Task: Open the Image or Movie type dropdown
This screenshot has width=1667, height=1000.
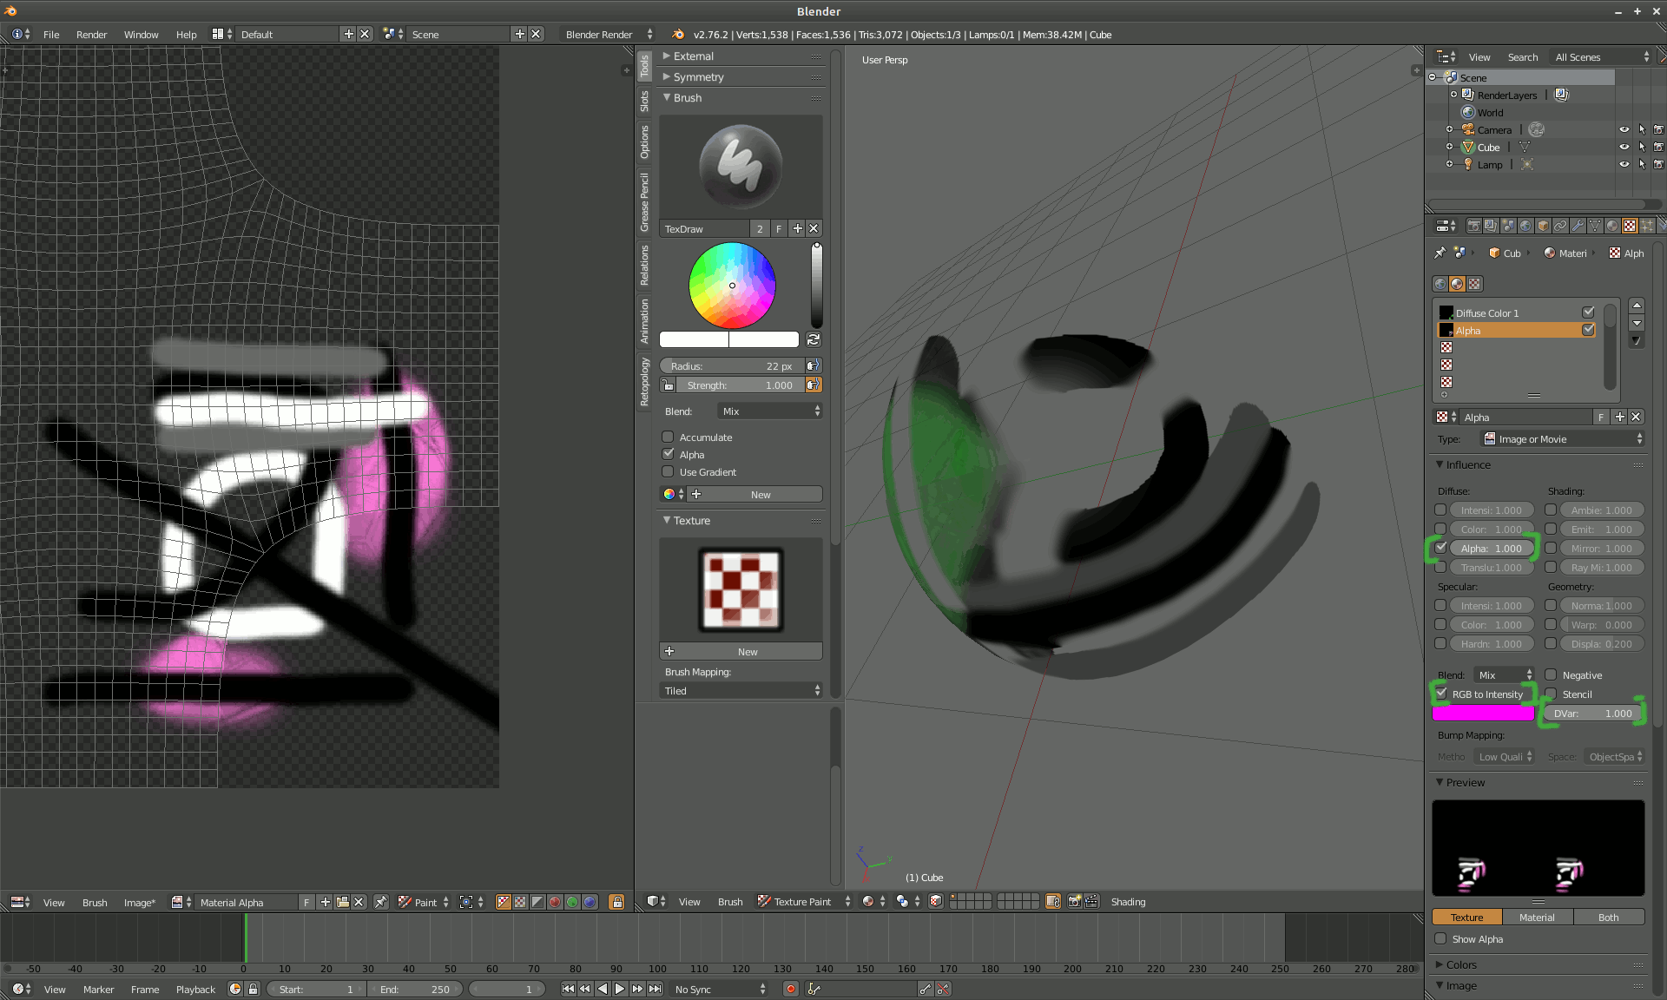Action: click(1563, 438)
